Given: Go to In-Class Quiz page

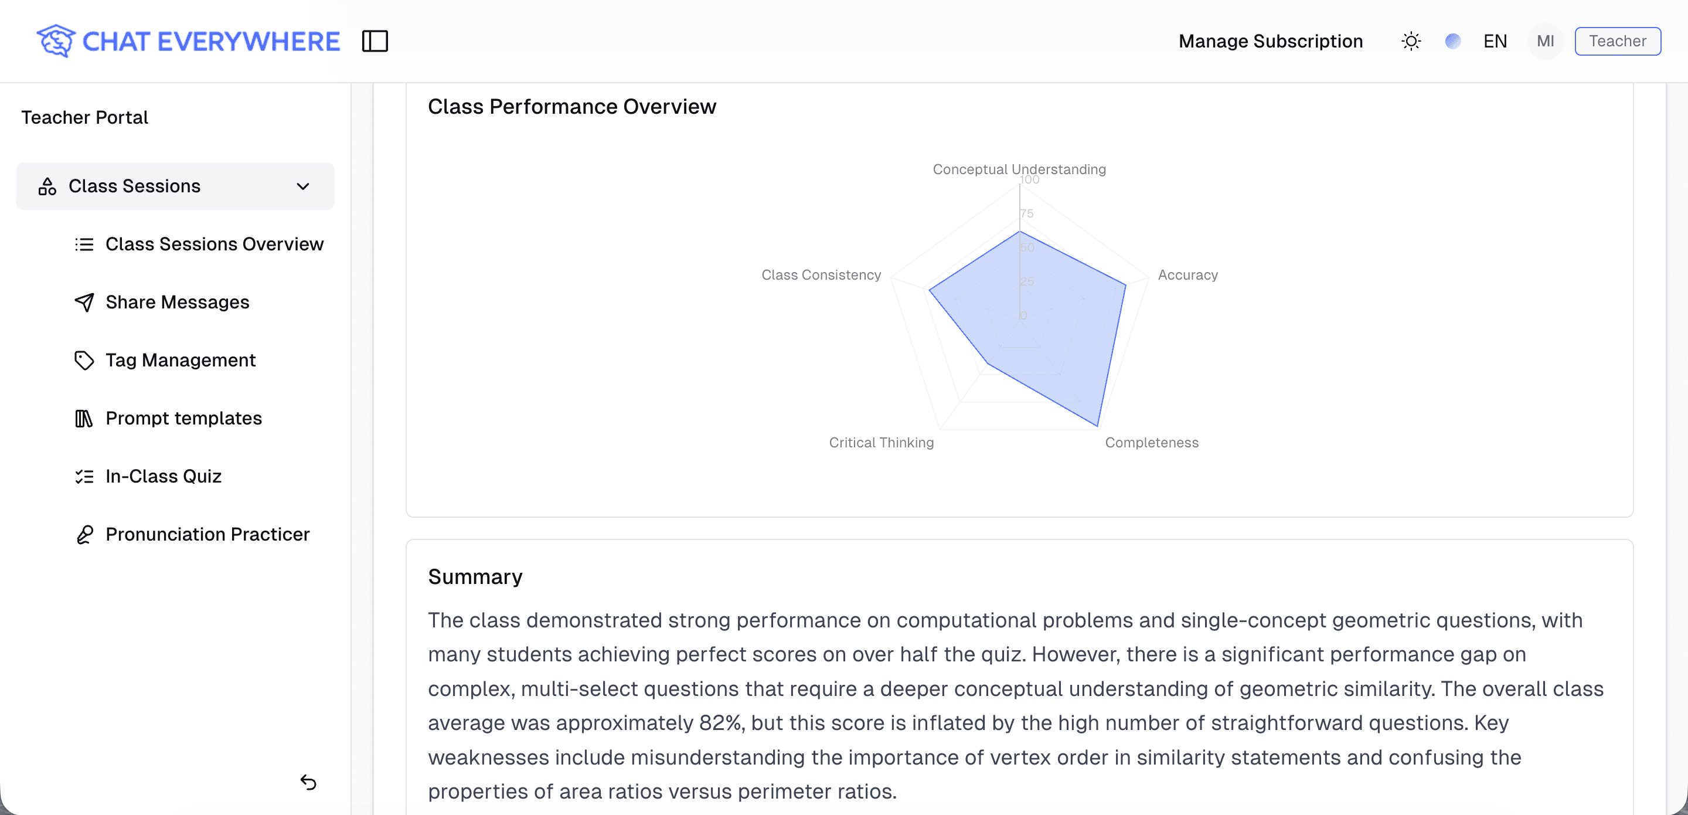Looking at the screenshot, I should tap(163, 476).
